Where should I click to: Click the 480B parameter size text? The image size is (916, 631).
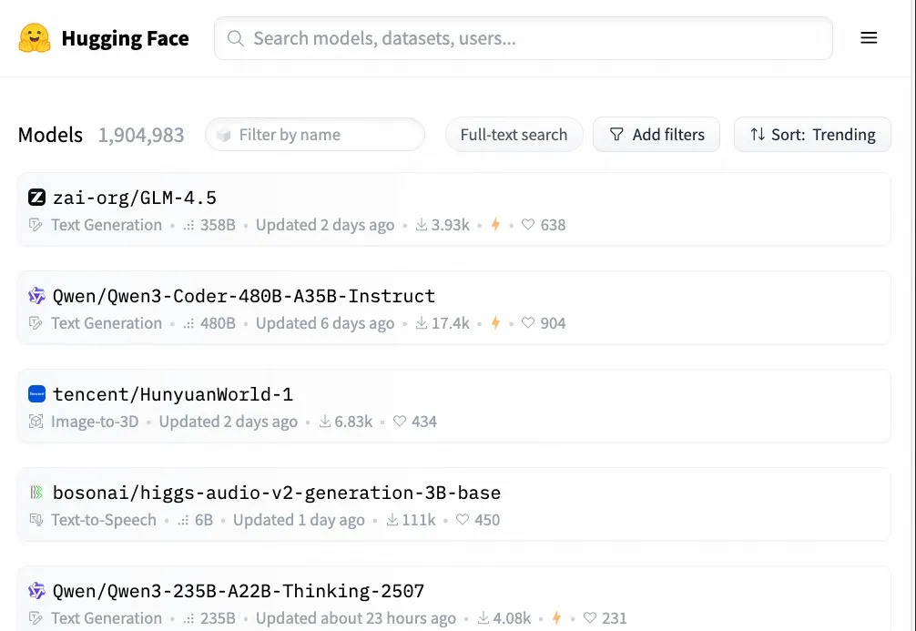(218, 323)
